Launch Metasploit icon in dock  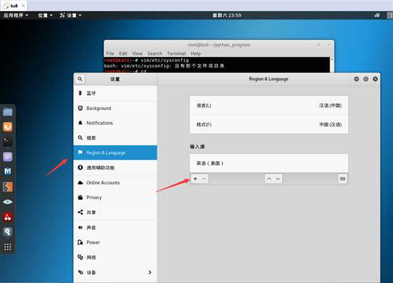8,172
